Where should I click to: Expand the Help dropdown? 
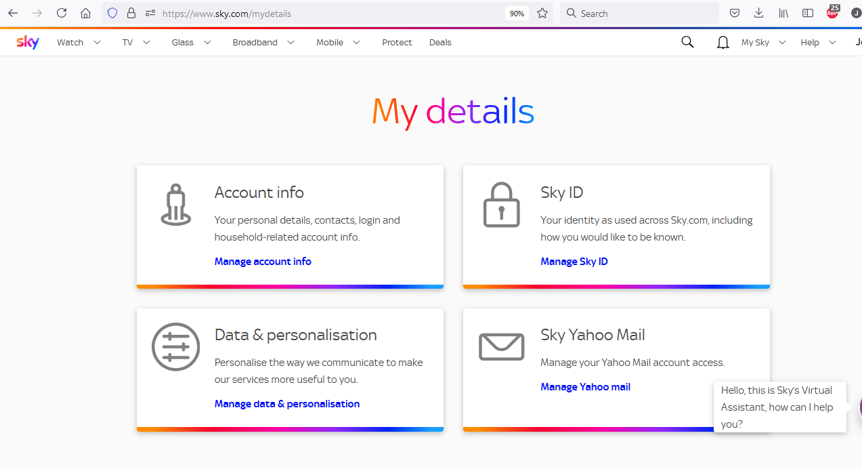tap(816, 41)
